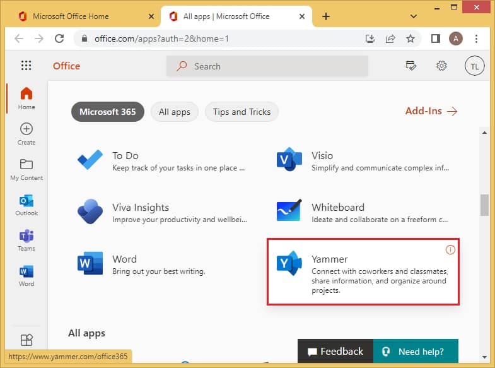This screenshot has height=368, width=495.
Task: Click the share page icon in the address bar
Action: [390, 39]
